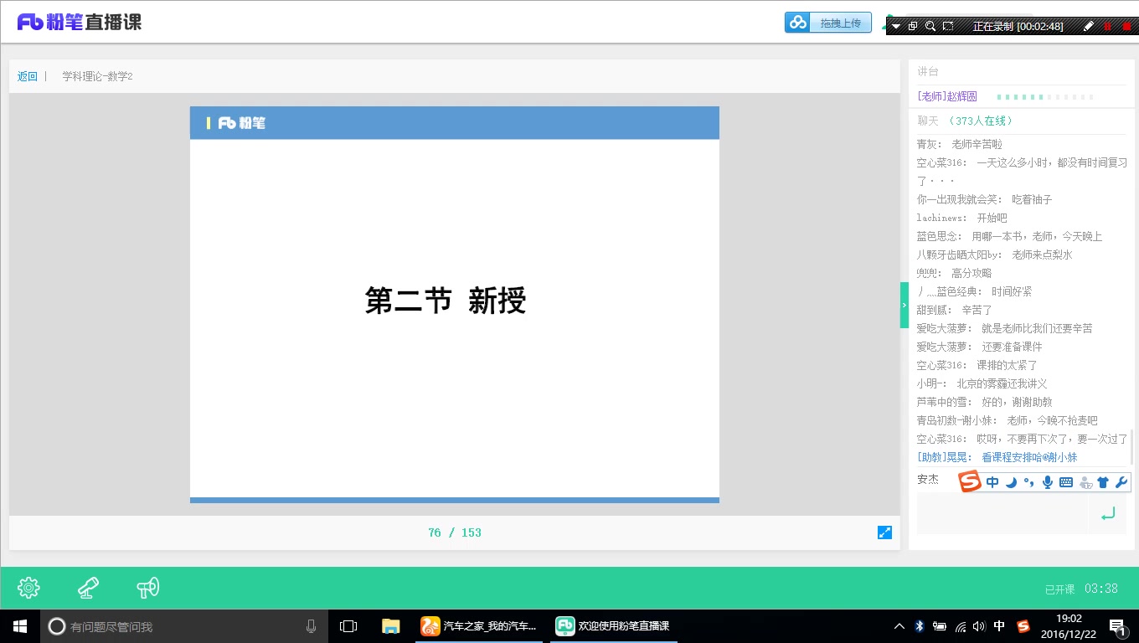
Task: Click the online count （373人在线）
Action: 980,121
